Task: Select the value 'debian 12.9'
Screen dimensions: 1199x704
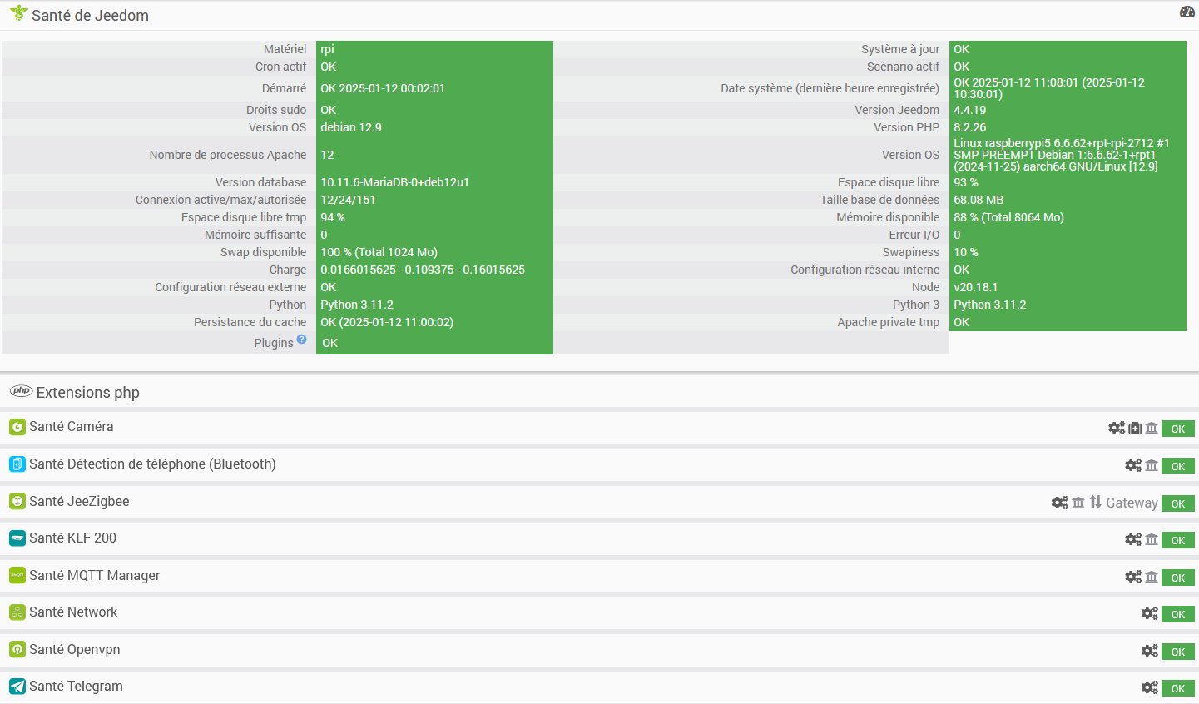Action: (351, 127)
